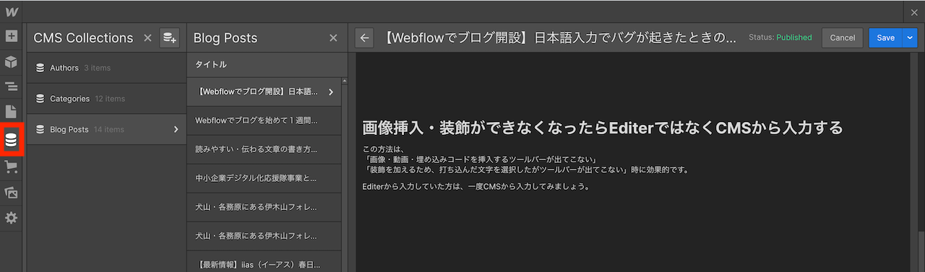Open the Navigator panel
The width and height of the screenshot is (925, 272).
pos(11,87)
